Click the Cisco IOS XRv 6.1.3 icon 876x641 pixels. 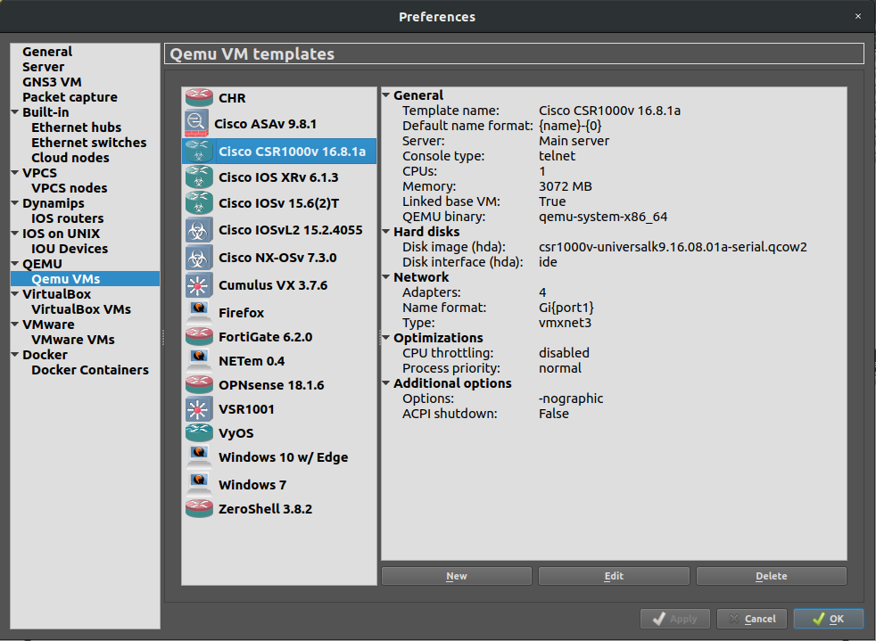198,177
